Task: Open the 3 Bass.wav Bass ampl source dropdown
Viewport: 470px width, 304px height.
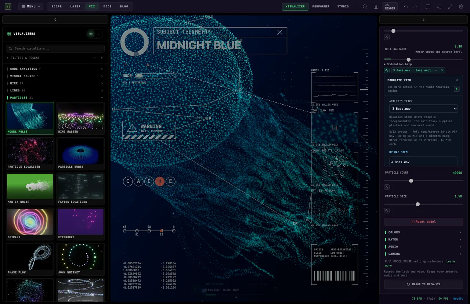Action: pos(415,70)
